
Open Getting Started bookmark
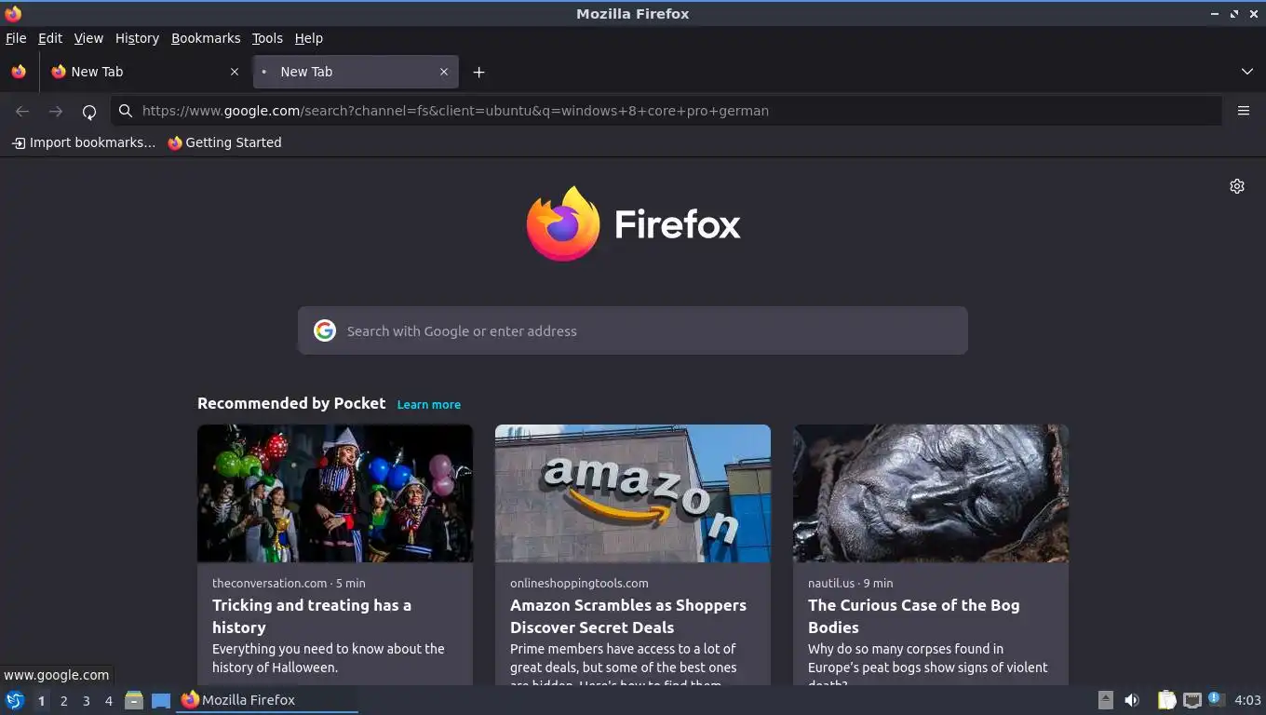click(x=224, y=142)
